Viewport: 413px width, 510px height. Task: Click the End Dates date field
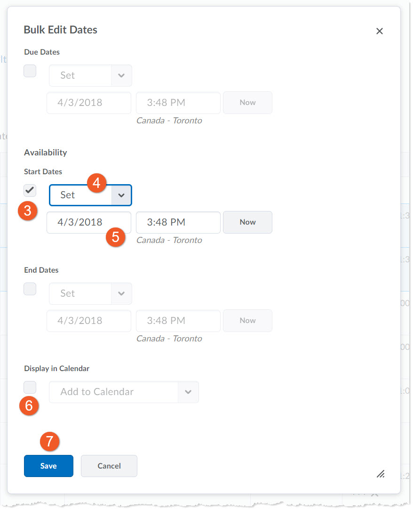click(x=88, y=321)
